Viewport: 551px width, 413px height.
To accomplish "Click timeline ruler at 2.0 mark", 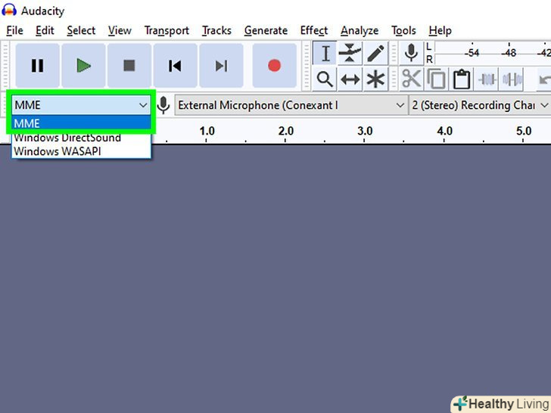I will coord(285,132).
